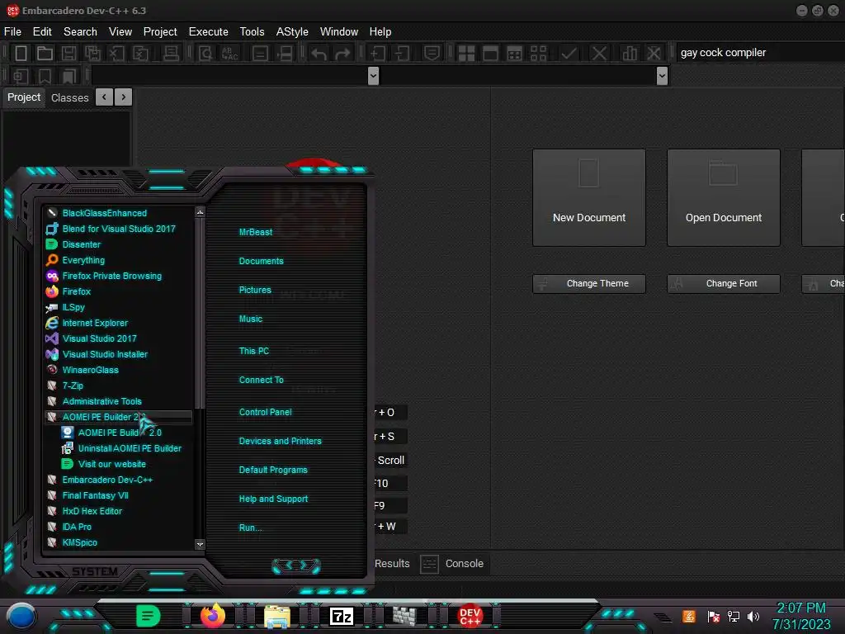This screenshot has height=634, width=845.
Task: Click the Change Theme button
Action: (589, 284)
